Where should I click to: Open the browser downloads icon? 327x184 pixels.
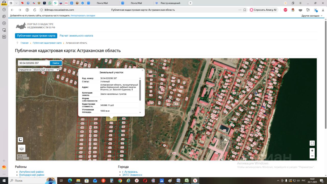click(x=323, y=10)
